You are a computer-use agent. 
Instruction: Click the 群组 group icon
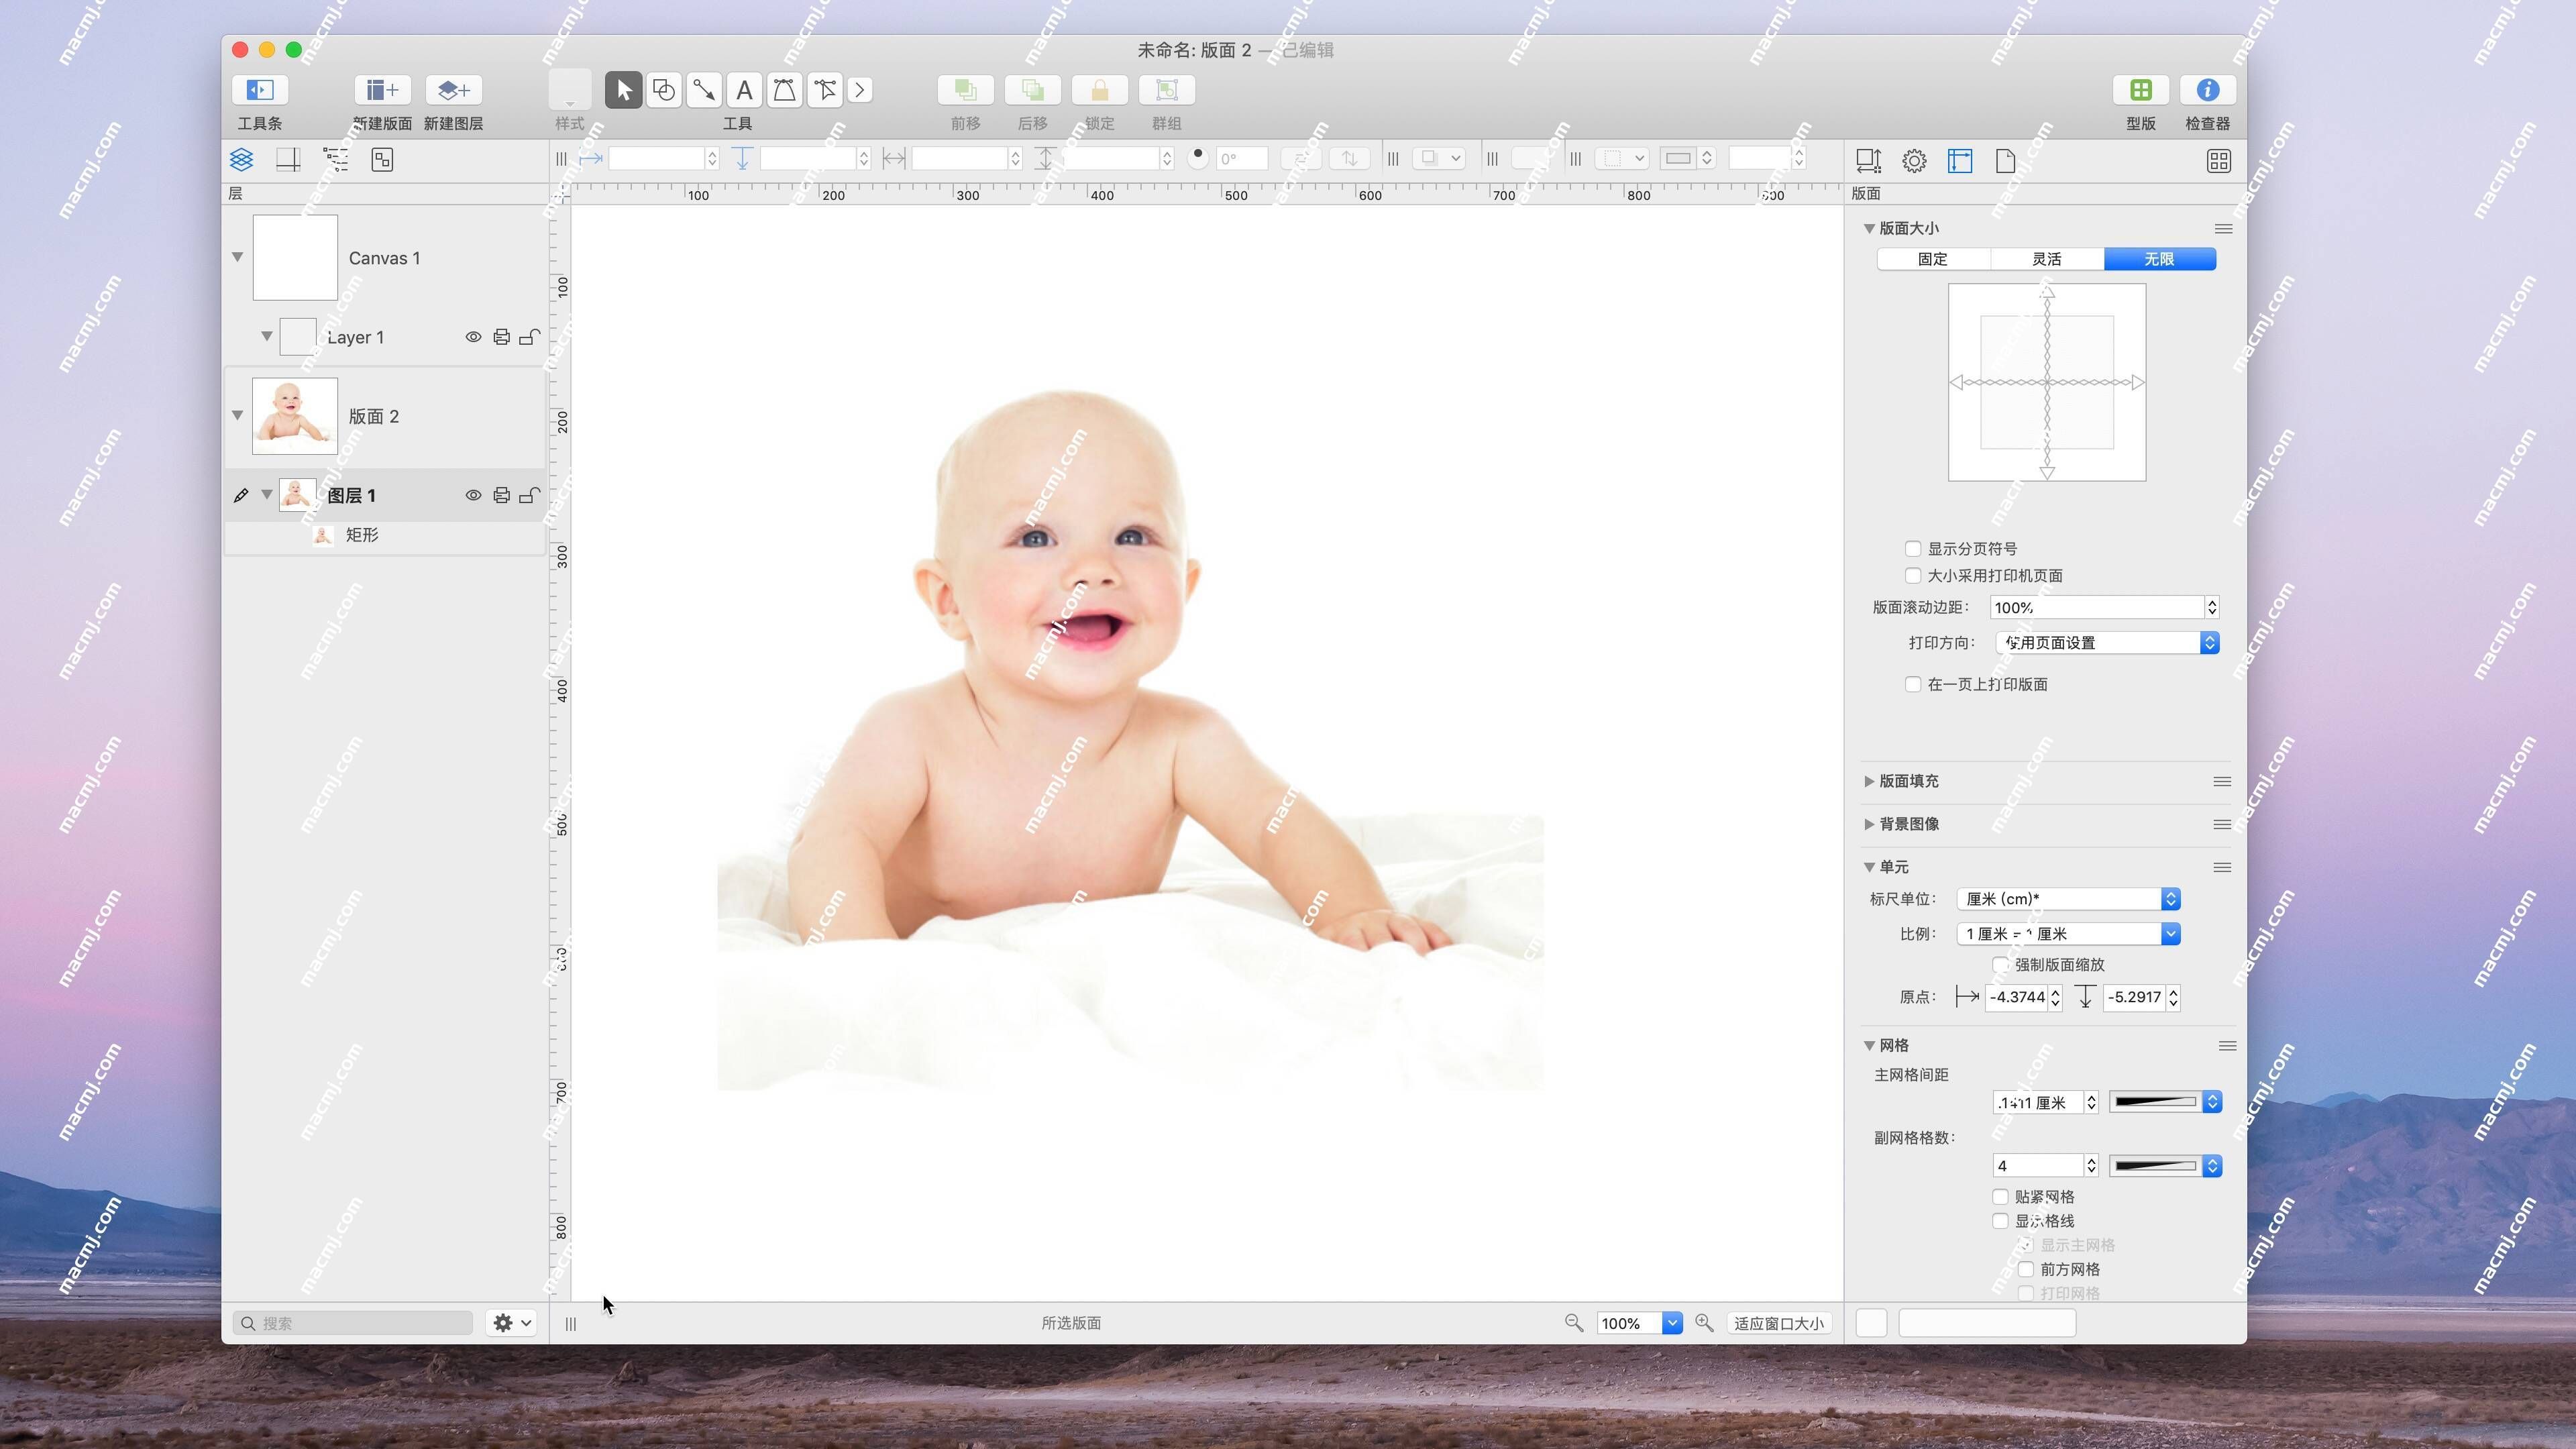pyautogui.click(x=1167, y=90)
